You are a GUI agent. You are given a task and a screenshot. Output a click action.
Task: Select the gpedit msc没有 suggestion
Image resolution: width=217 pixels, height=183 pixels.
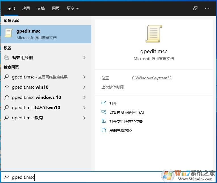click(46, 118)
